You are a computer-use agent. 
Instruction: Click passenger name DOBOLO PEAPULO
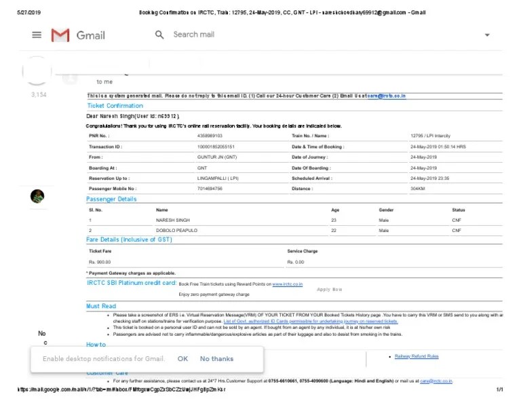point(176,231)
